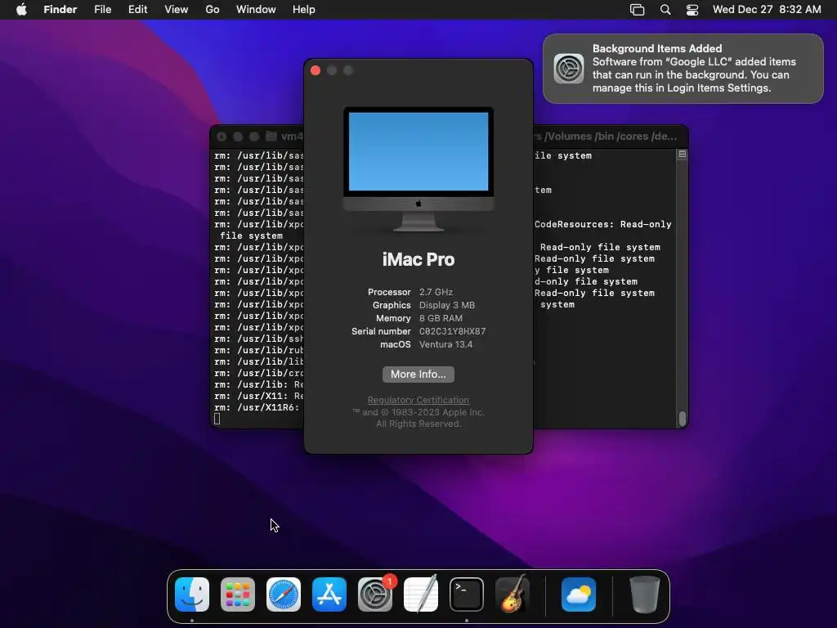The image size is (837, 628).
Task: Open the Help menu
Action: tap(304, 10)
